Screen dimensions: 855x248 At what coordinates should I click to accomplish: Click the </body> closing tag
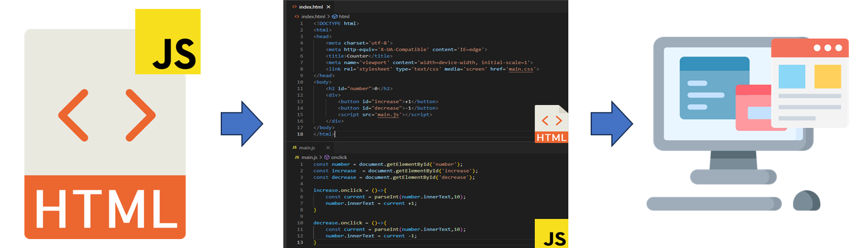pyautogui.click(x=324, y=127)
